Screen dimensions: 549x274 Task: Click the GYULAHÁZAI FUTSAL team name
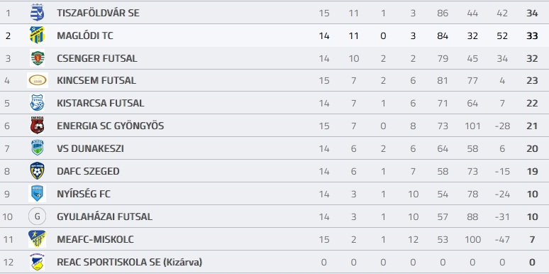(105, 217)
